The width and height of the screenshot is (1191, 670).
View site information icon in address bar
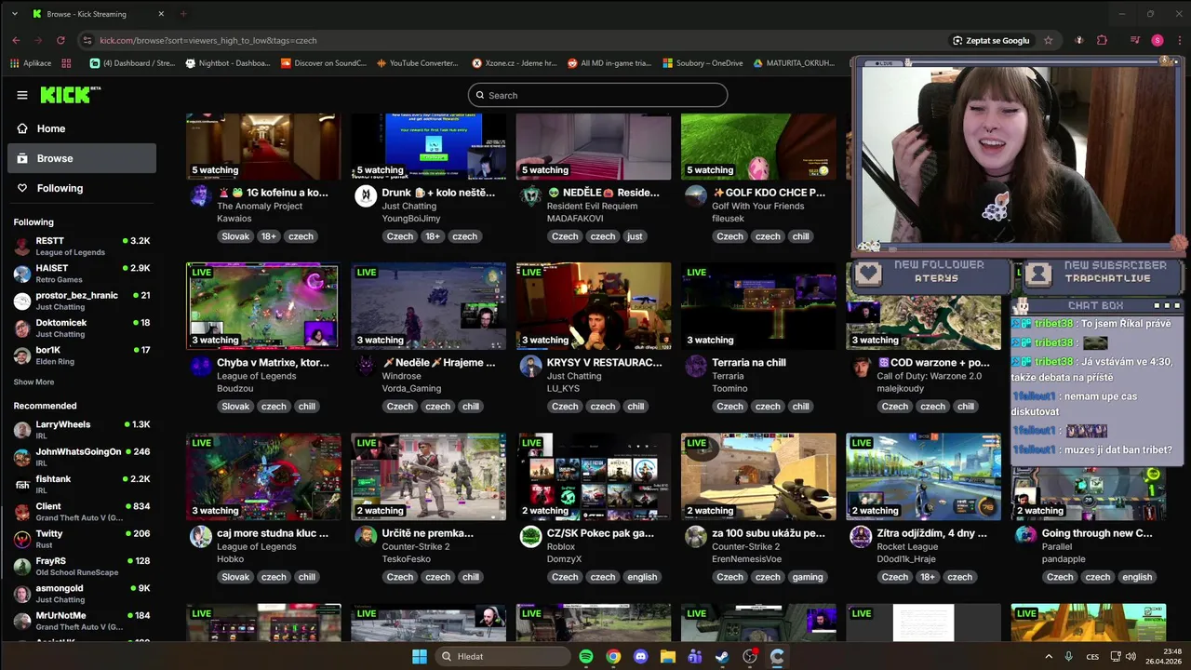87,40
